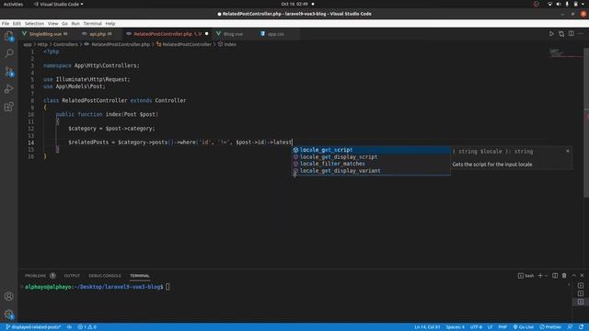589x331 pixels.
Task: Click UTF-8 encoding in status bar
Action: tap(476, 327)
